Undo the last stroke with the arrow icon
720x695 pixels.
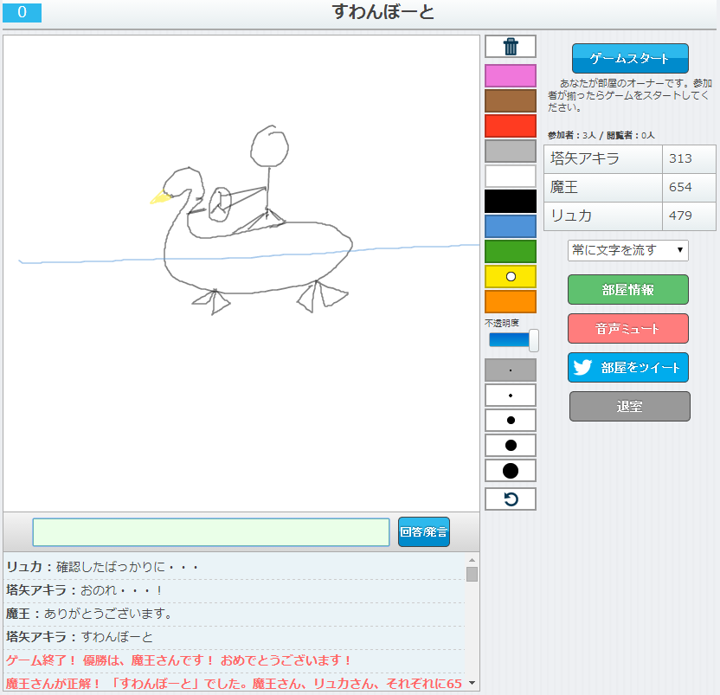(511, 499)
